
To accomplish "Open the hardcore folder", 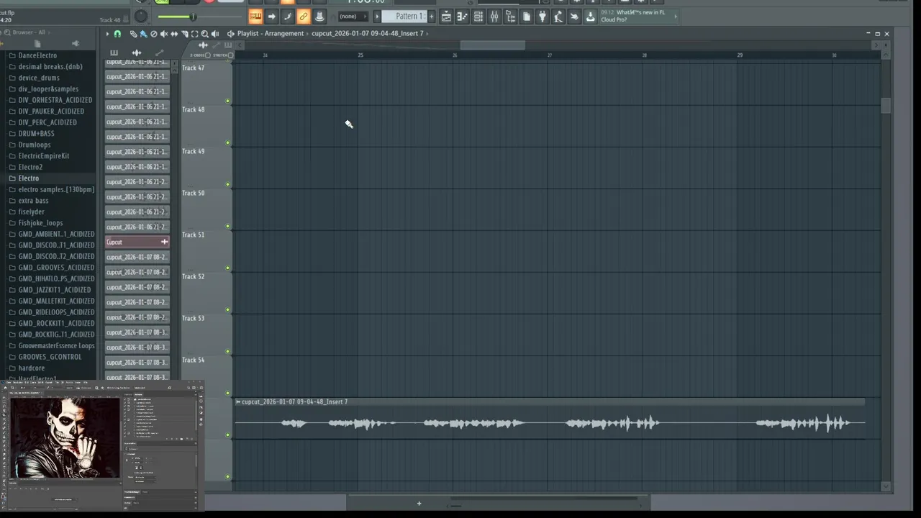I will click(32, 368).
